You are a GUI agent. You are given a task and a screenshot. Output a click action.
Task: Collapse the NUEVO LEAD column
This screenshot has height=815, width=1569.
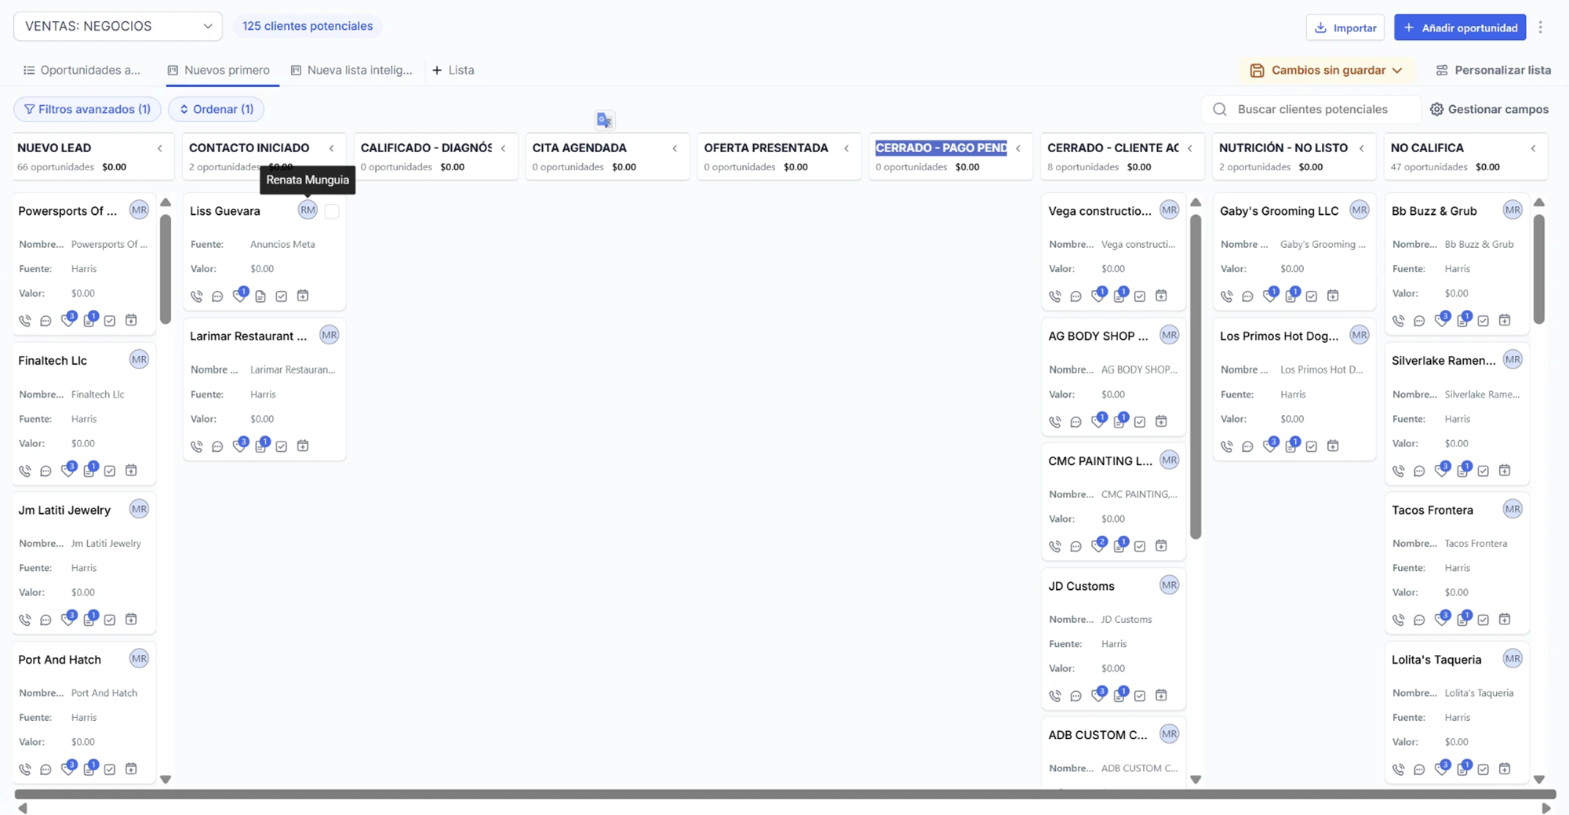point(160,148)
